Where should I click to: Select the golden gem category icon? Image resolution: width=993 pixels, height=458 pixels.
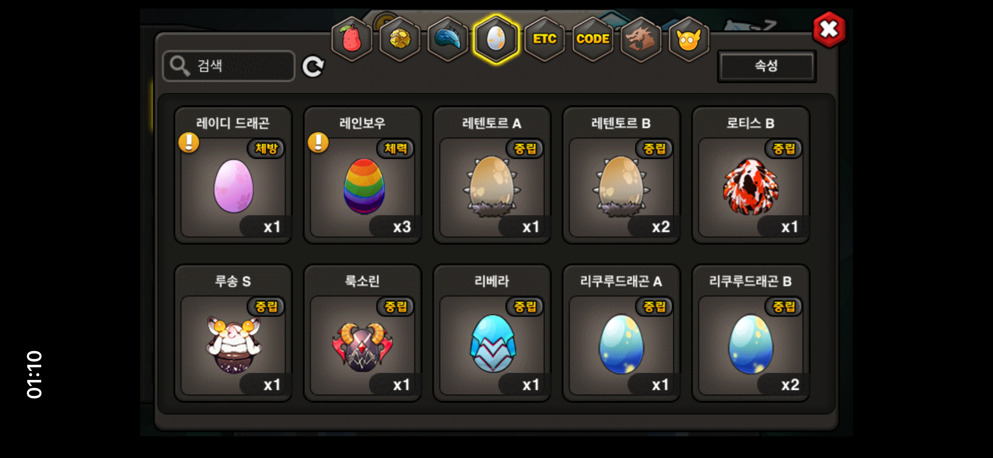point(400,39)
